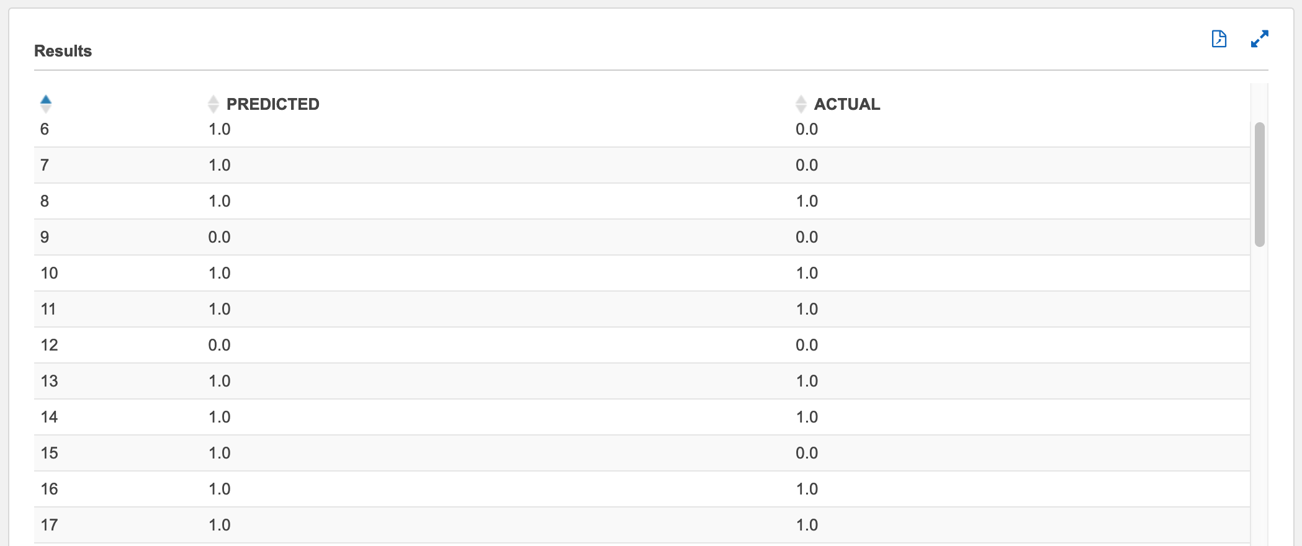
Task: Select row 10 index number
Action: pyautogui.click(x=49, y=273)
